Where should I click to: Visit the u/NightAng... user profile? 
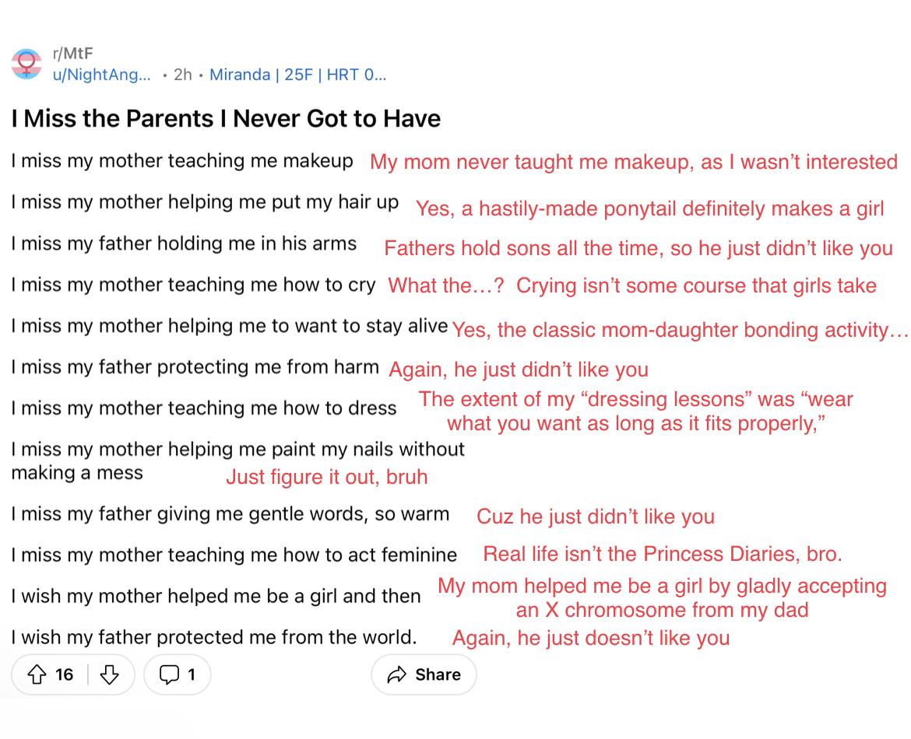click(101, 75)
